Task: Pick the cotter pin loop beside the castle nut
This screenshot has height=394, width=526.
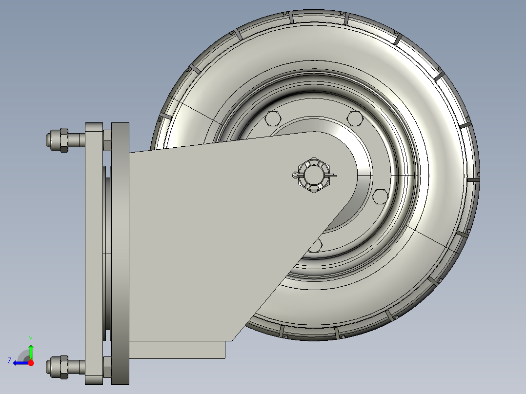Action: pyautogui.click(x=295, y=175)
